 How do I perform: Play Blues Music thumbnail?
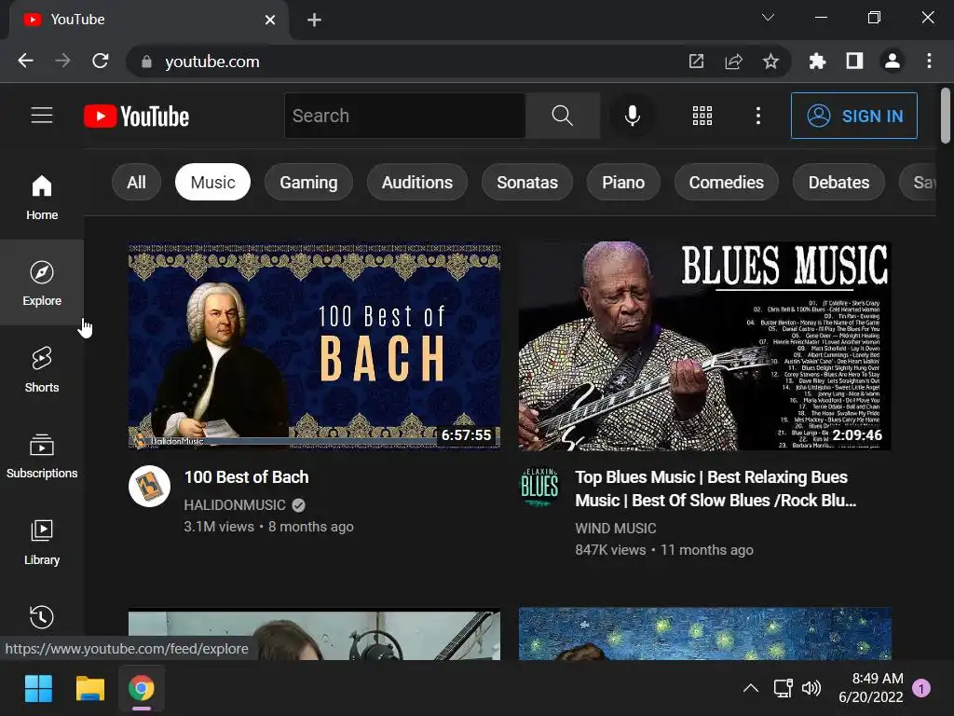click(x=704, y=345)
